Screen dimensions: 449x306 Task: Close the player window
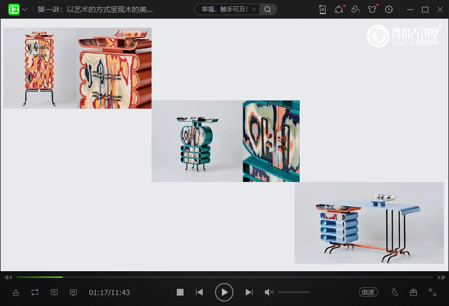point(440,9)
